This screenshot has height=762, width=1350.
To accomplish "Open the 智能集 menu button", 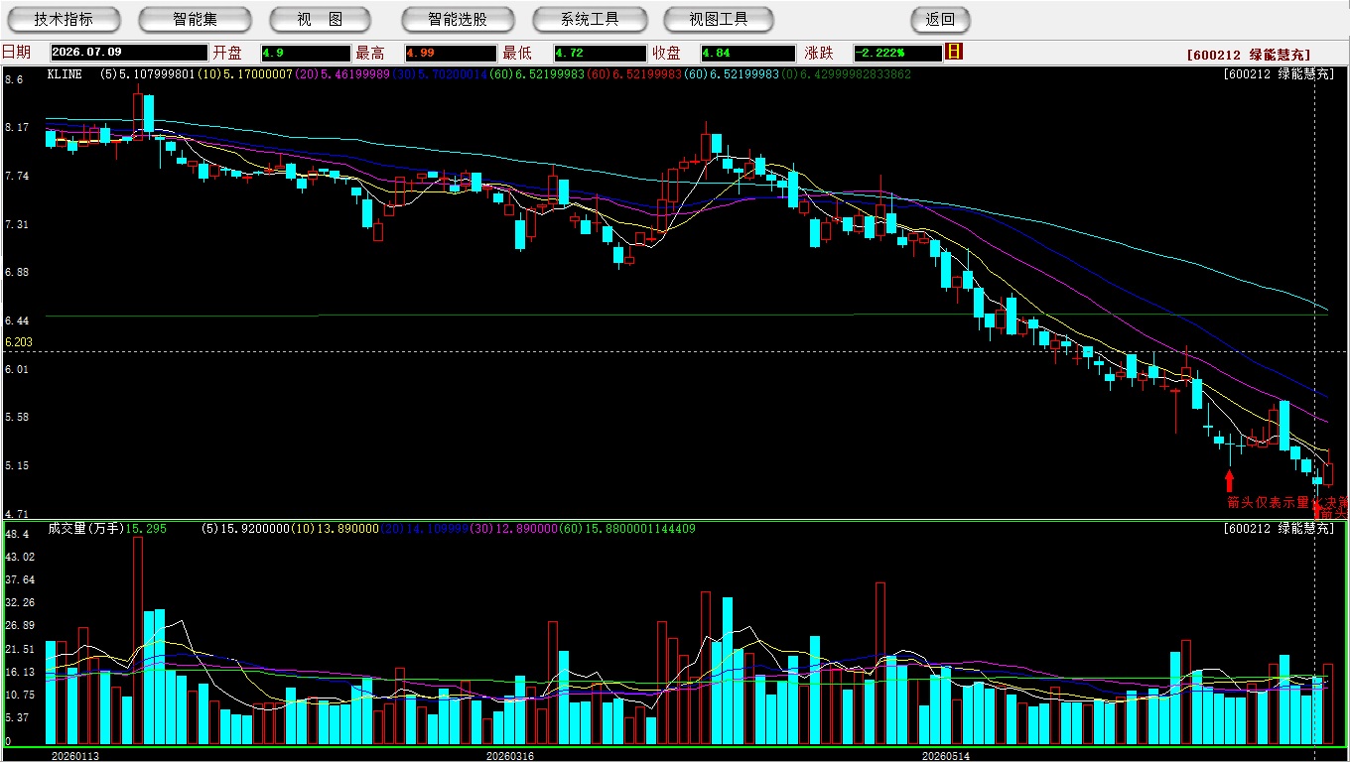I will point(195,20).
